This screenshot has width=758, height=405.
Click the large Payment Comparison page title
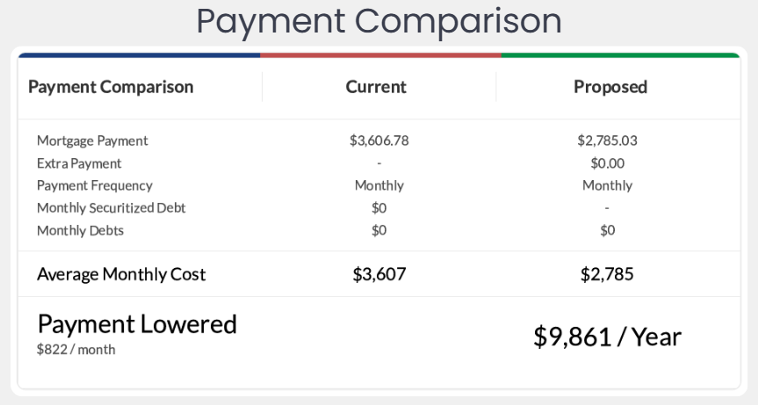coord(379,21)
